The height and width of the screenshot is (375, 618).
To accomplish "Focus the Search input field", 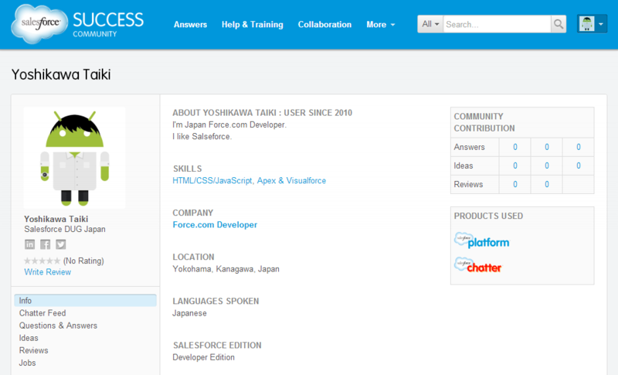I will [497, 24].
